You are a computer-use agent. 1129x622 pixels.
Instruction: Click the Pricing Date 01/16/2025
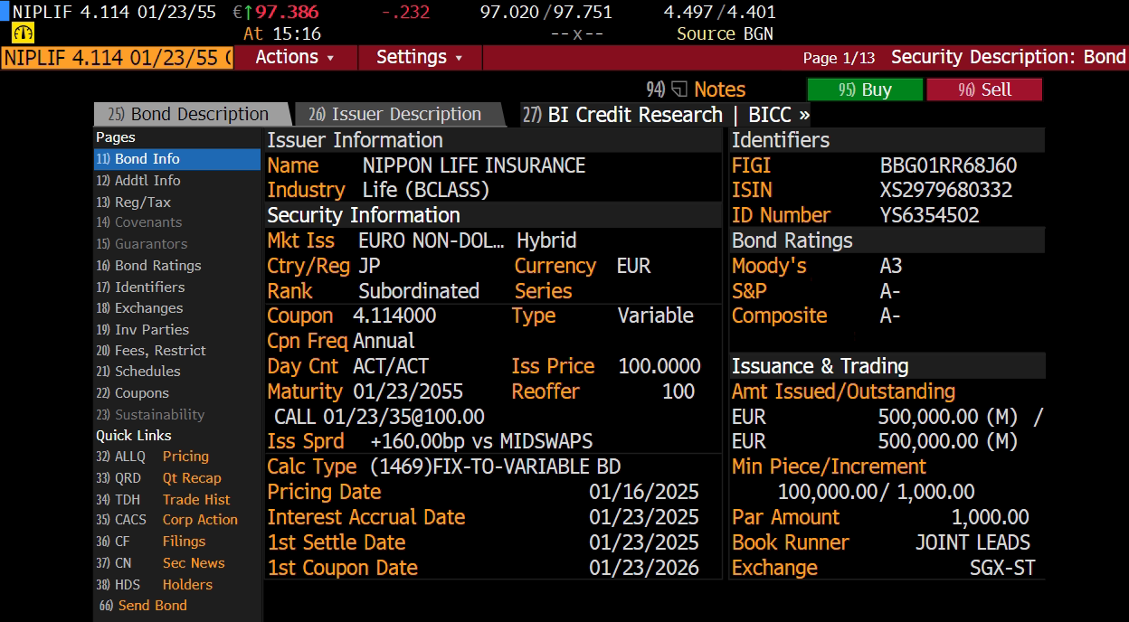pyautogui.click(x=644, y=492)
